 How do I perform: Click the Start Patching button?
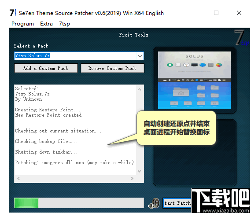click(x=177, y=203)
